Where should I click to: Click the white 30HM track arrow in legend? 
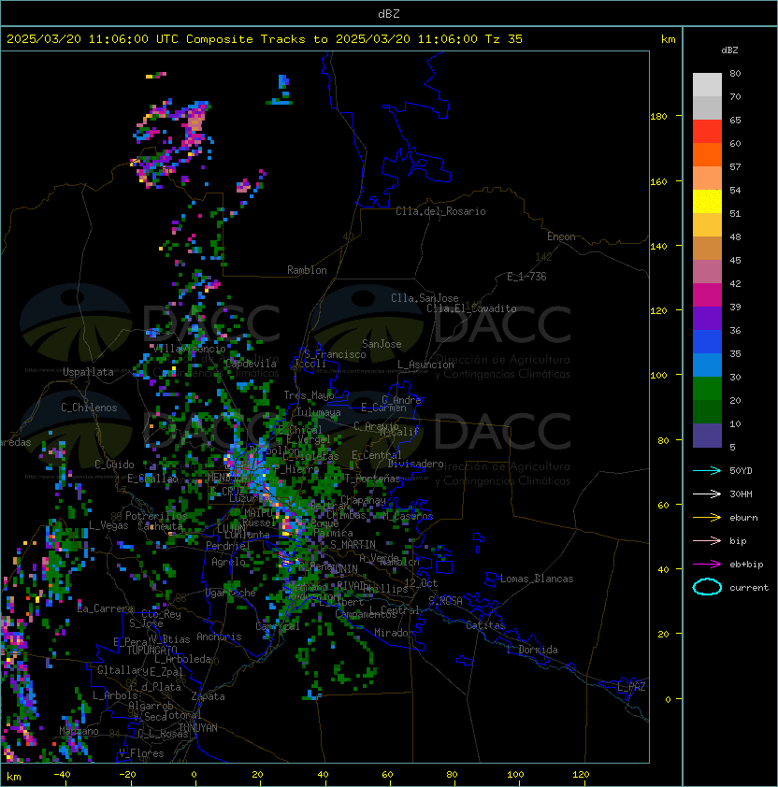coord(707,494)
